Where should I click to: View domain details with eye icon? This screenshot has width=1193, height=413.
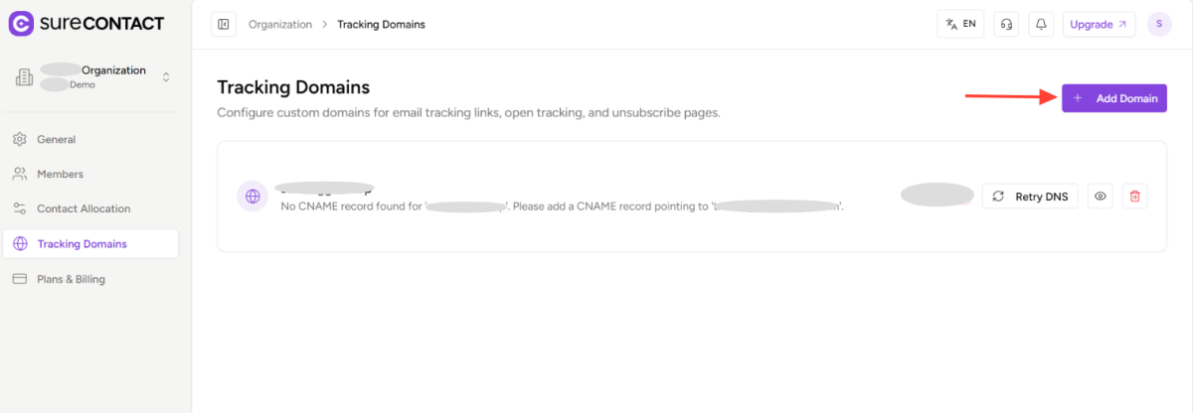1101,197
